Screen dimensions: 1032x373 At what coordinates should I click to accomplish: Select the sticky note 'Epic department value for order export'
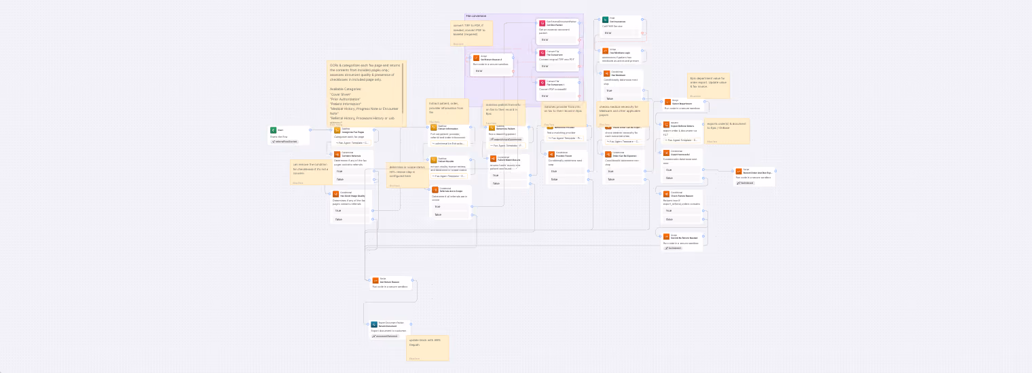pos(709,86)
